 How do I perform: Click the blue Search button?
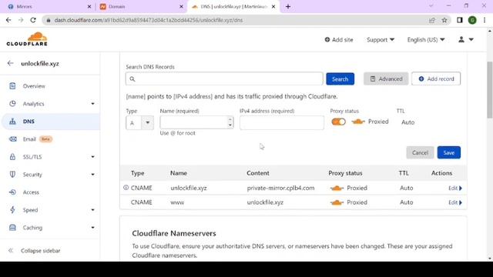tap(340, 78)
